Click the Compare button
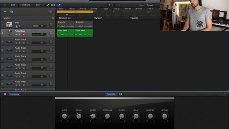 click(x=14, y=94)
